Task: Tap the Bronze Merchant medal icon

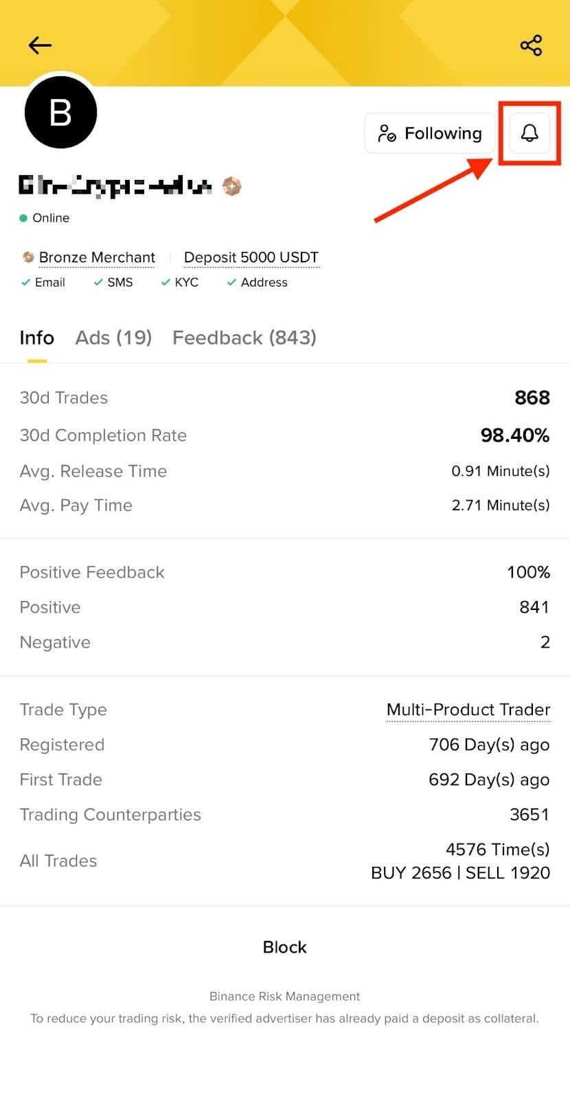Action: 28,258
